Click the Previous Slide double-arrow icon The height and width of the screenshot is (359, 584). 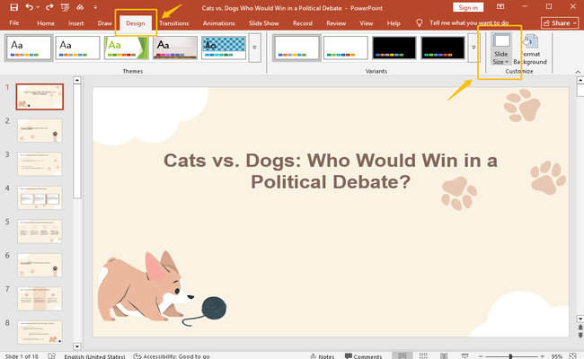(x=580, y=328)
